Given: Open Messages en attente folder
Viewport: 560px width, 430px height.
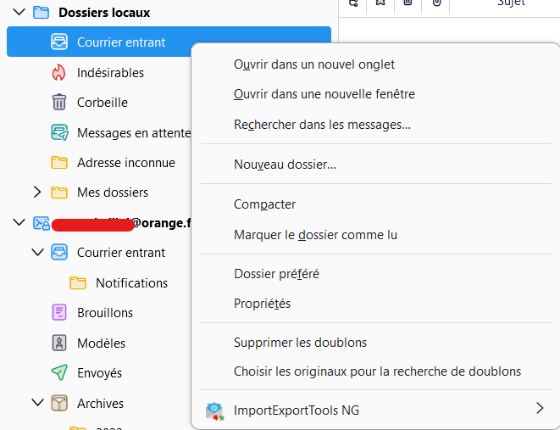Looking at the screenshot, I should point(134,133).
